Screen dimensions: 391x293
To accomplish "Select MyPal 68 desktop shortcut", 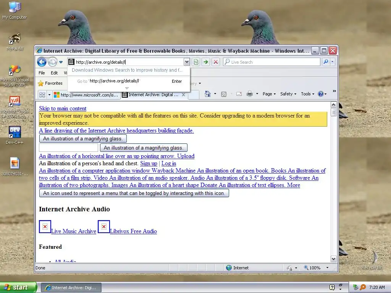I will click(15, 42).
